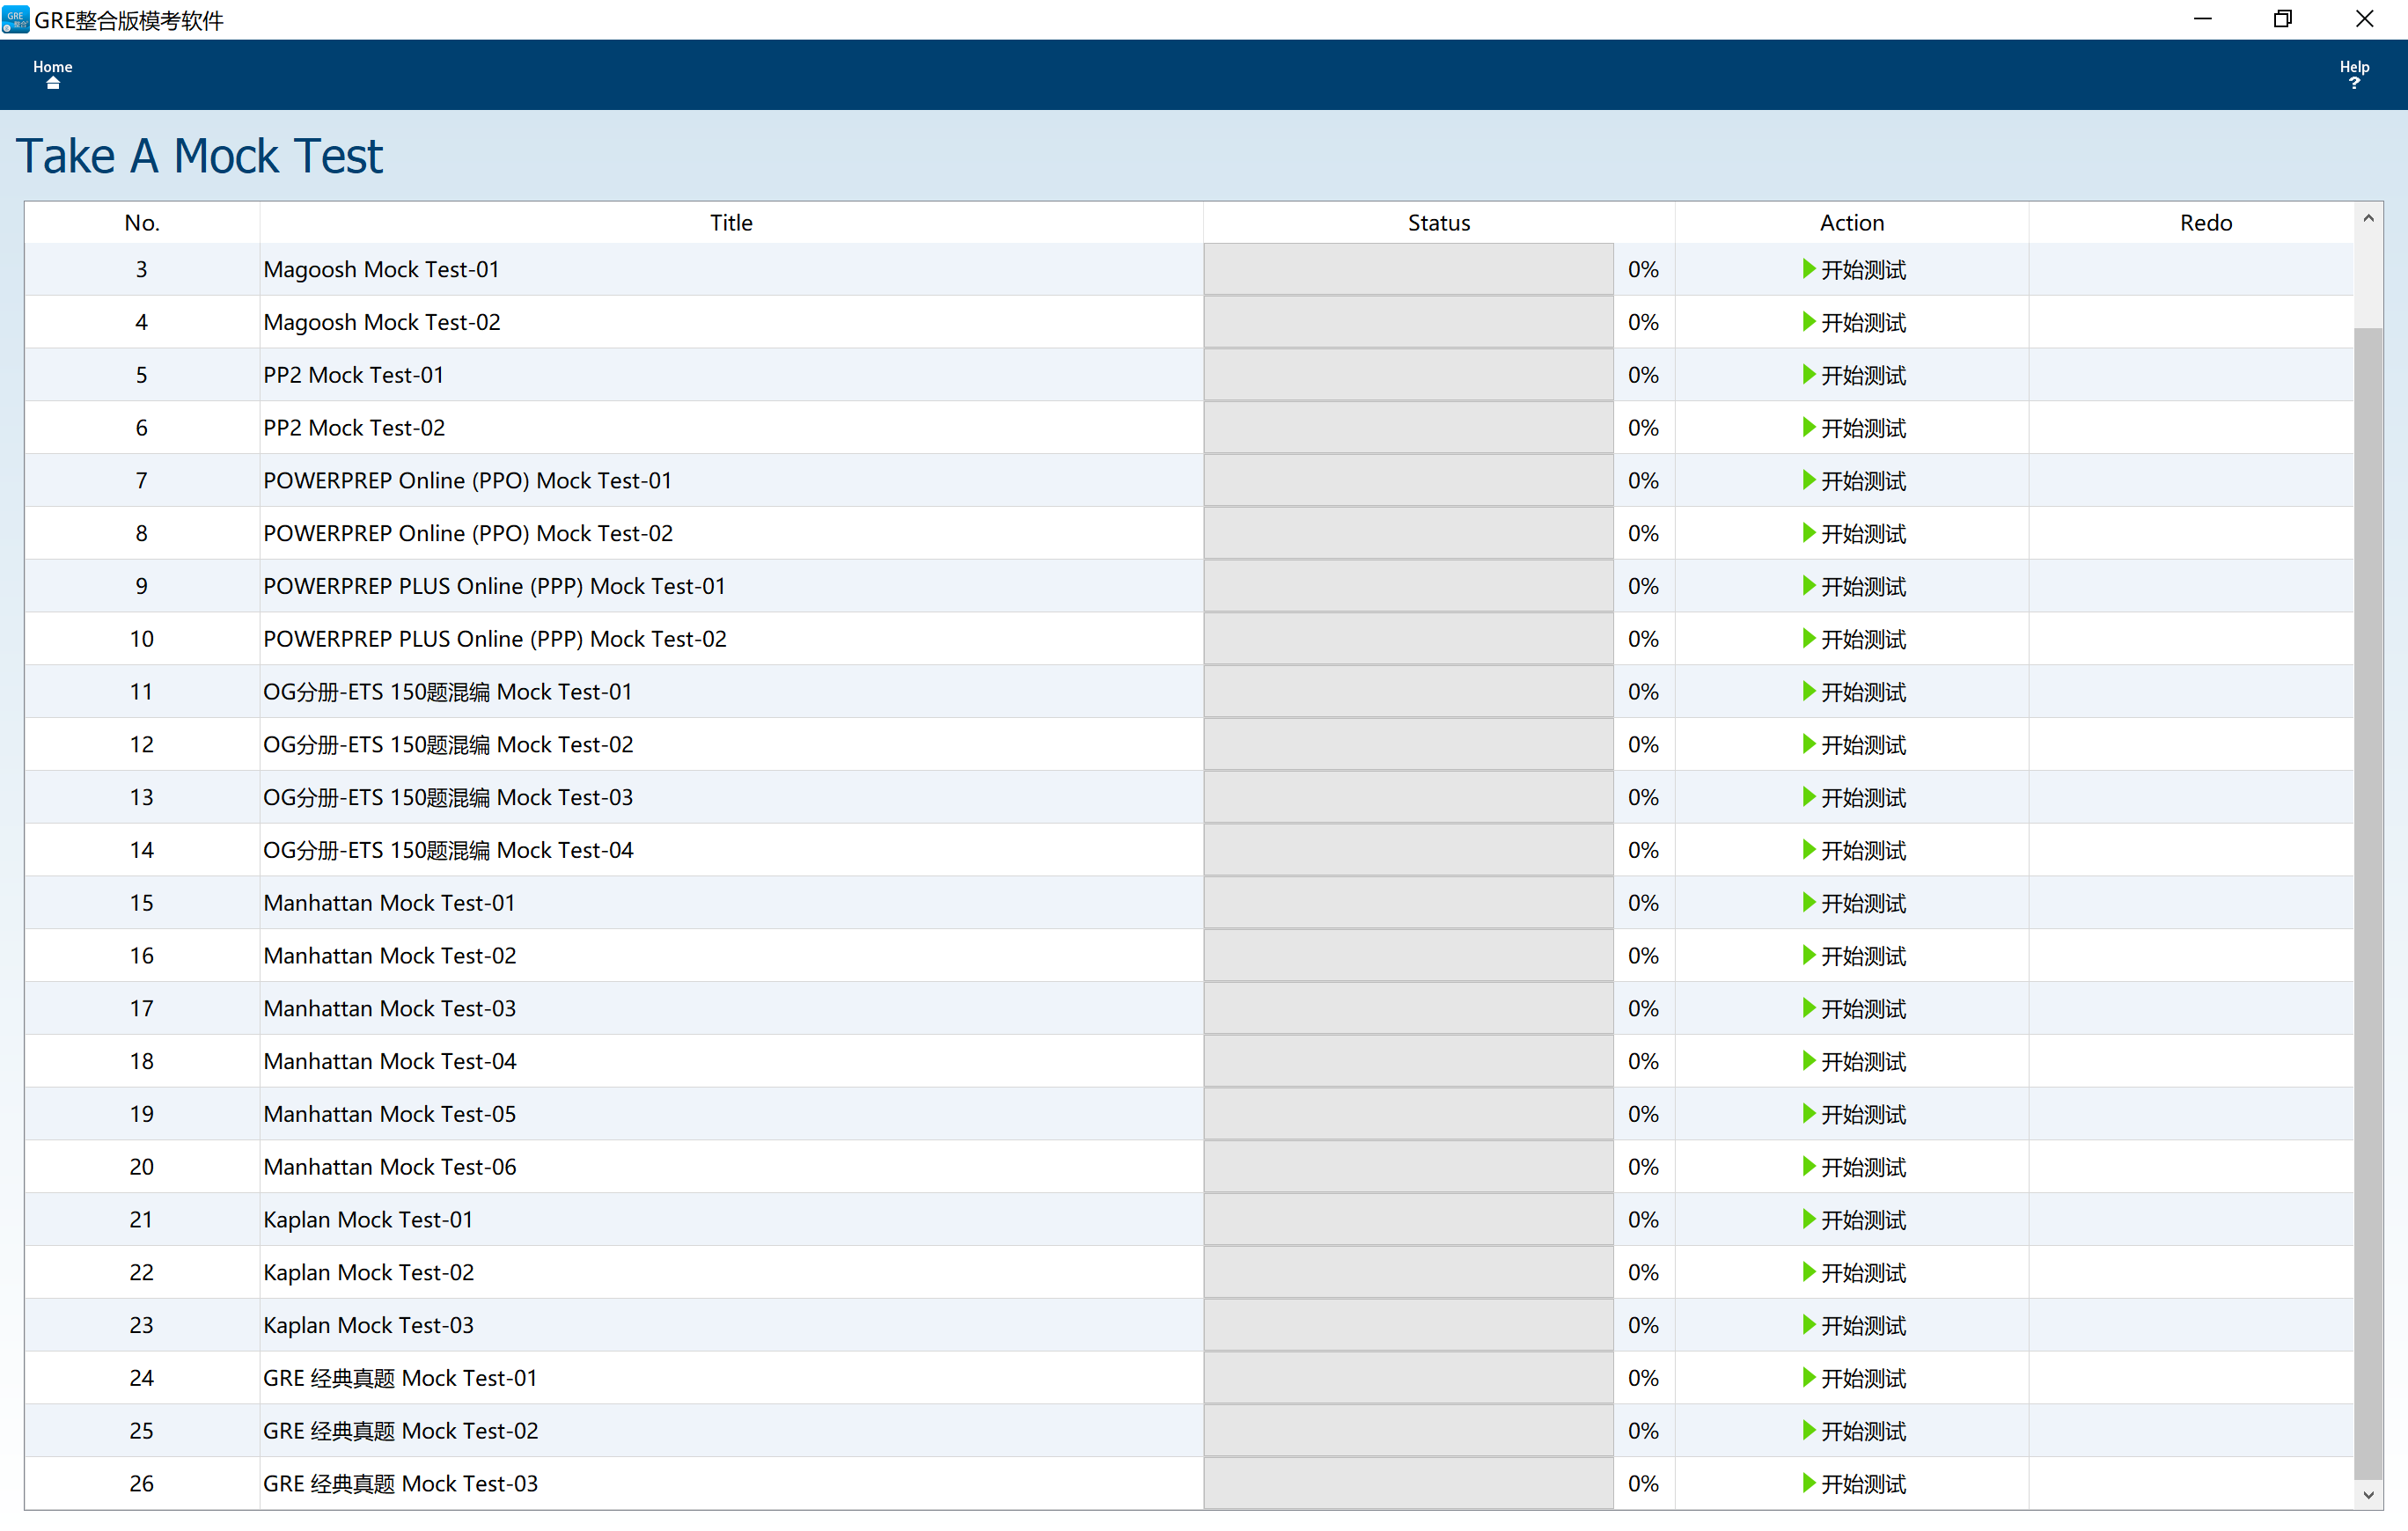Click progress bar of Manhattan Mock Test-01
The width and height of the screenshot is (2408, 1531).
[x=1408, y=903]
